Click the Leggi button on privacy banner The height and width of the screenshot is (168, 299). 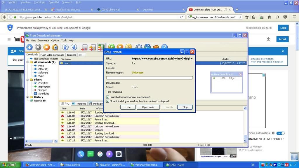click(283, 28)
